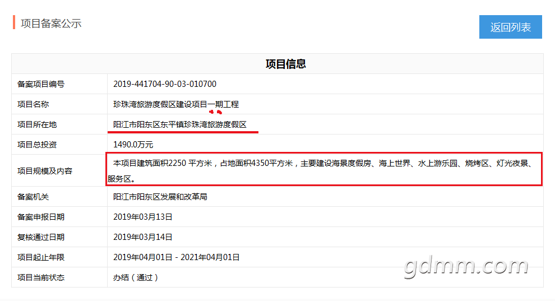Select the investment value 1490.0万元
Image resolution: width=555 pixels, height=301 pixels.
(x=133, y=145)
